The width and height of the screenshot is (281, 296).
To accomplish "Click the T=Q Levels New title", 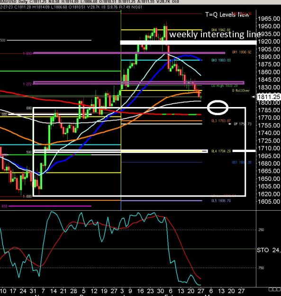I will pos(227,15).
